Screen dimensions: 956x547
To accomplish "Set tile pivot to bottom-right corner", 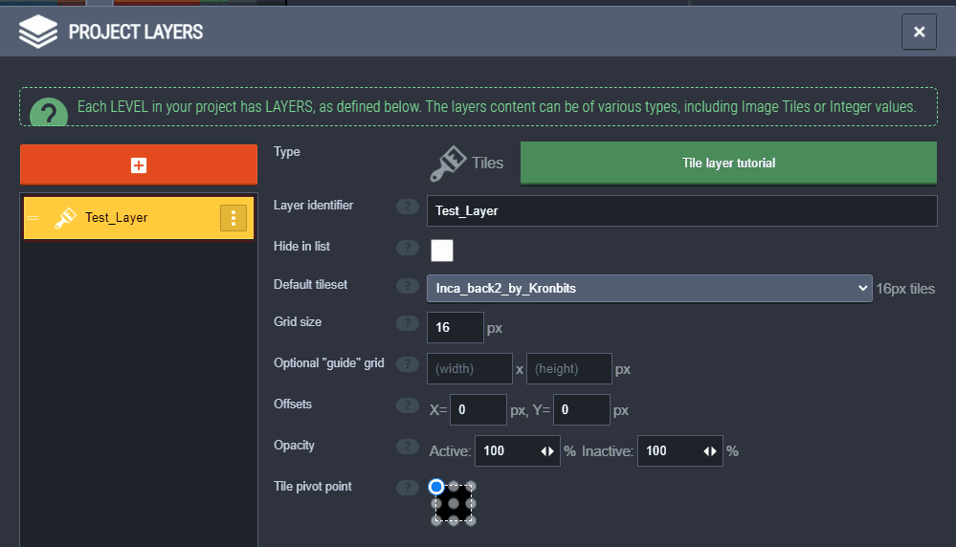I will point(470,520).
